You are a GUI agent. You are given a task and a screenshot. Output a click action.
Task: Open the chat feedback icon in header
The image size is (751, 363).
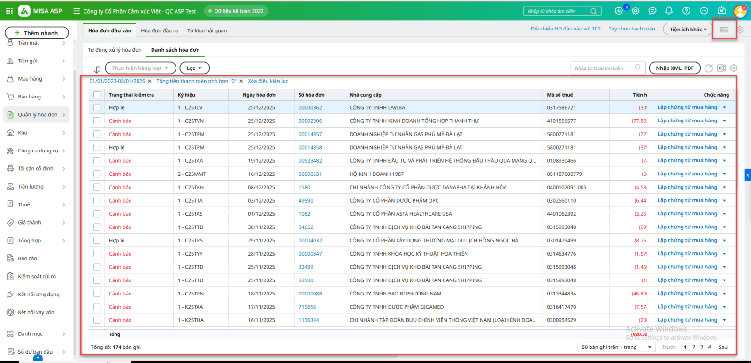pyautogui.click(x=652, y=11)
